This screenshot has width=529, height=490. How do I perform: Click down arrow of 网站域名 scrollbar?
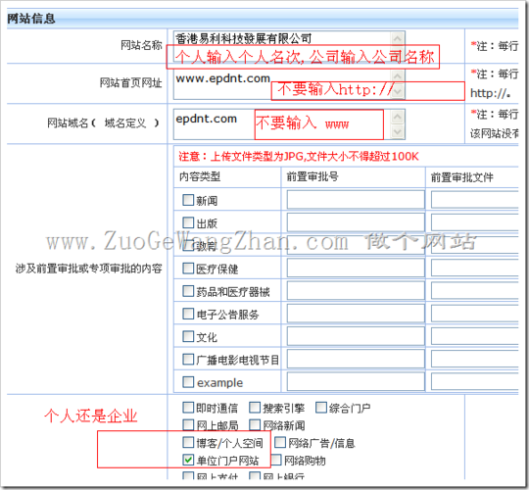(x=398, y=132)
